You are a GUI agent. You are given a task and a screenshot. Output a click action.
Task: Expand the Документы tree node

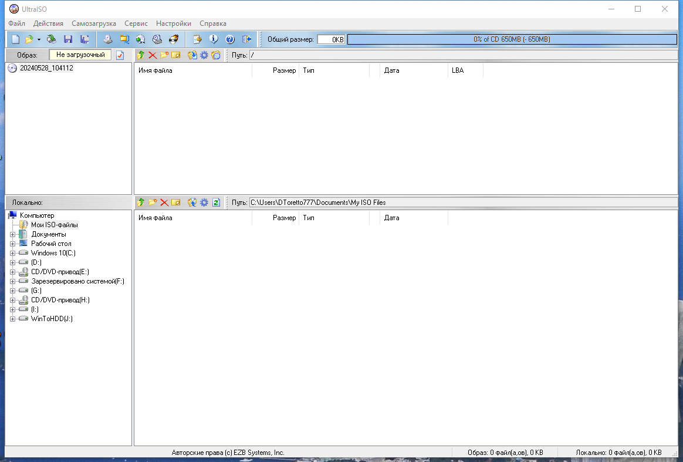click(x=12, y=234)
